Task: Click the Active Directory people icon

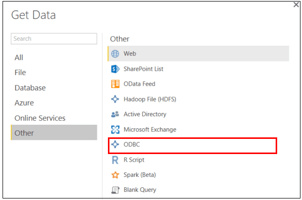Action: [115, 114]
